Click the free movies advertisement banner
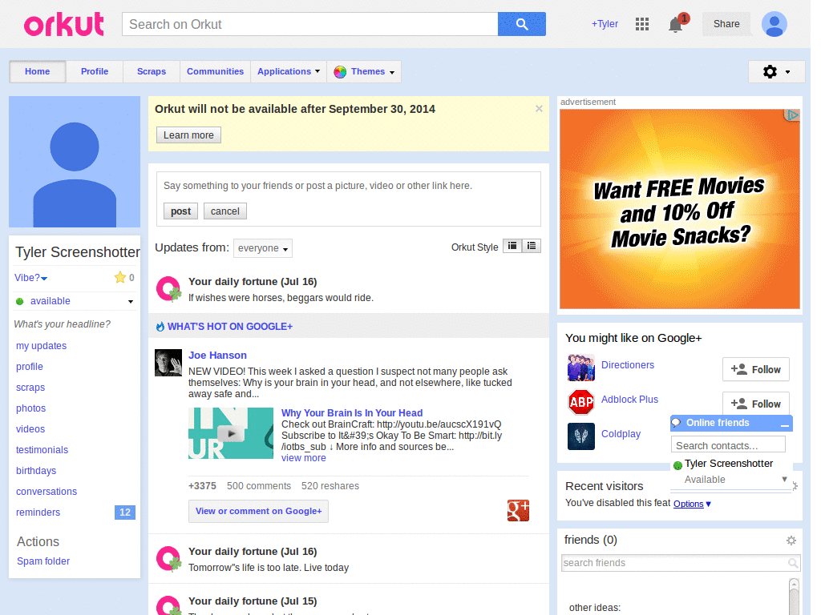 coord(680,209)
